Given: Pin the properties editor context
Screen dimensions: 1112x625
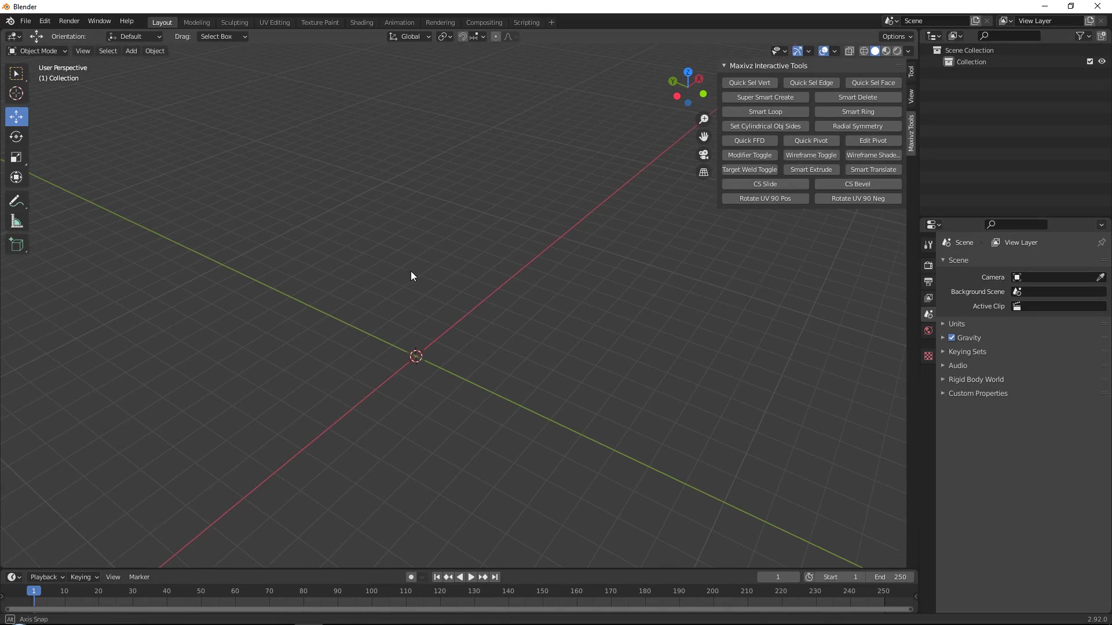Looking at the screenshot, I should tap(1102, 242).
